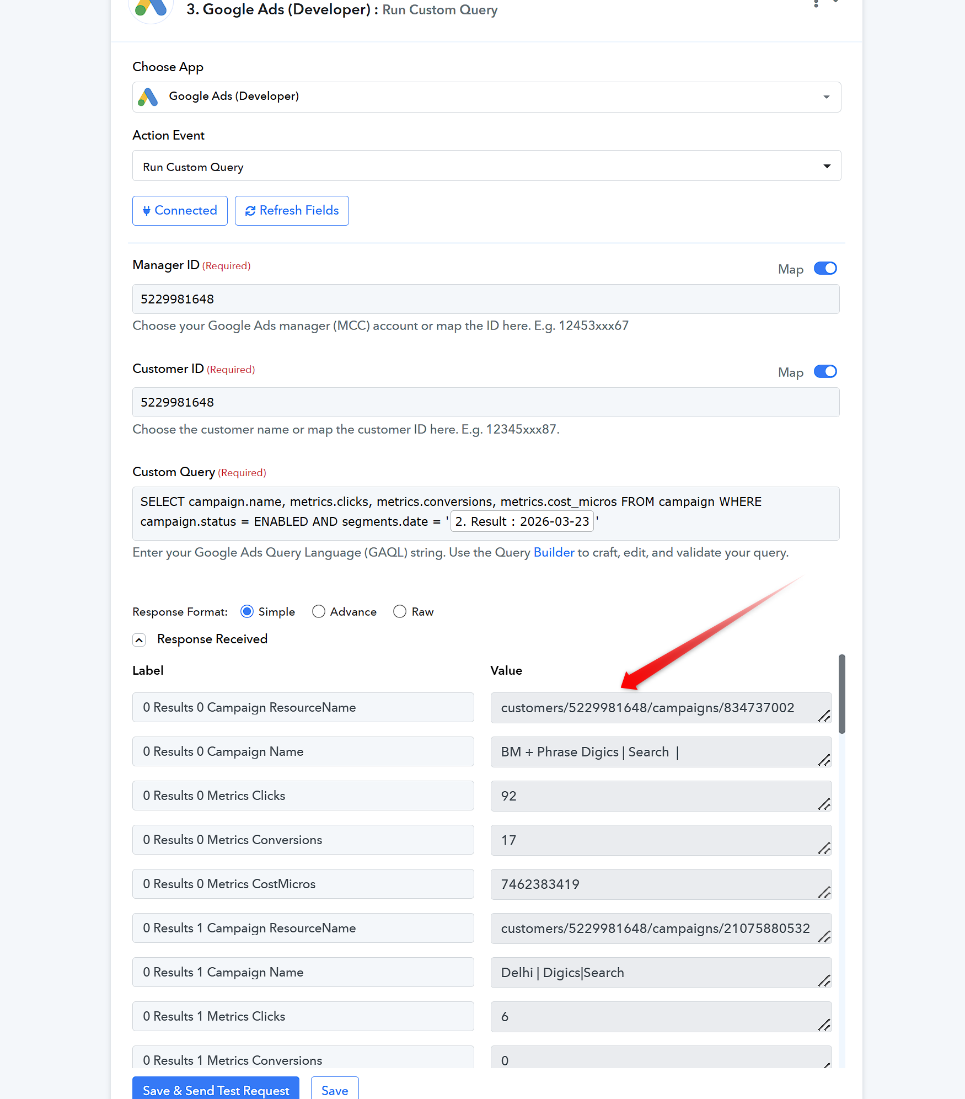This screenshot has width=965, height=1099.
Task: Click the plug icon on Connected button
Action: [147, 211]
